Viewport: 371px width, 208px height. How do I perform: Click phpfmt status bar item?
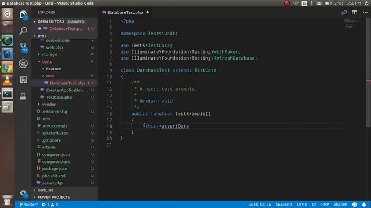coord(340,205)
